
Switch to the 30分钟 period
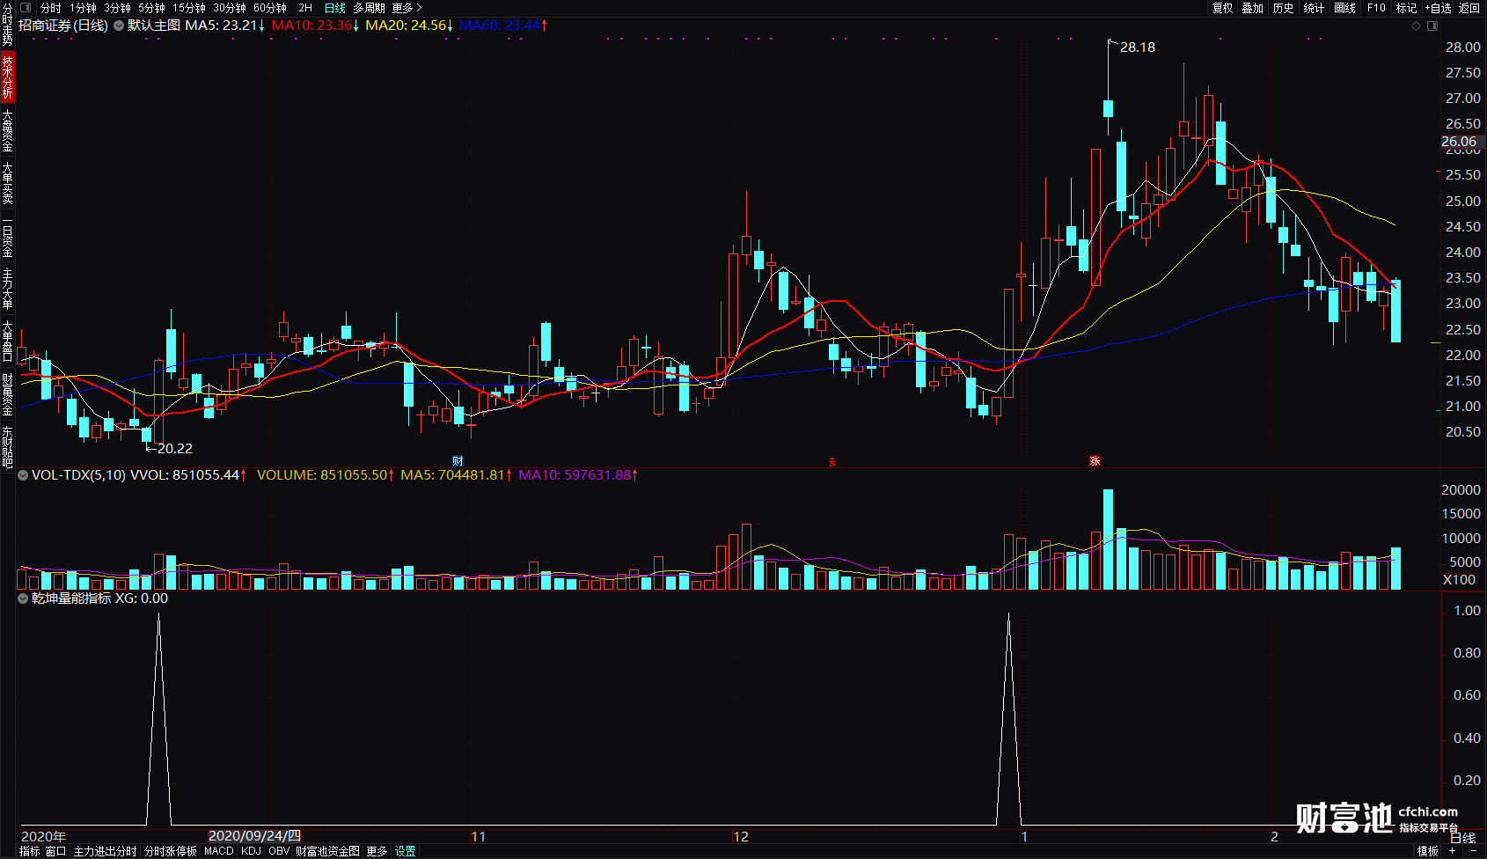tap(229, 8)
